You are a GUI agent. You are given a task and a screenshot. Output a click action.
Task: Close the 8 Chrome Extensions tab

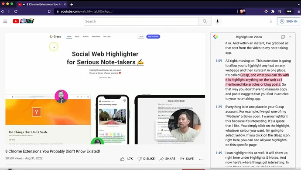point(65,4)
